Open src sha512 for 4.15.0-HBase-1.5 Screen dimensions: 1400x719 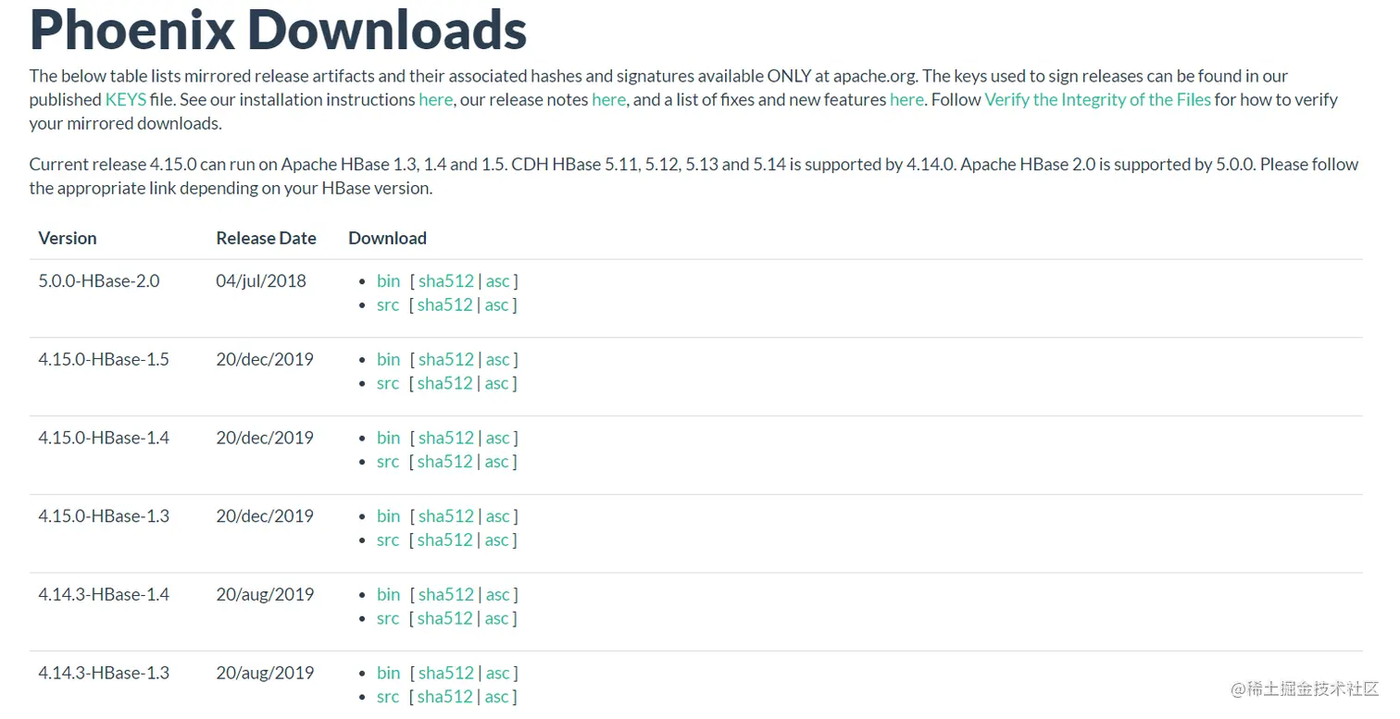[444, 383]
